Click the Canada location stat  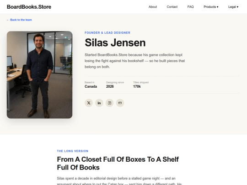click(x=91, y=85)
